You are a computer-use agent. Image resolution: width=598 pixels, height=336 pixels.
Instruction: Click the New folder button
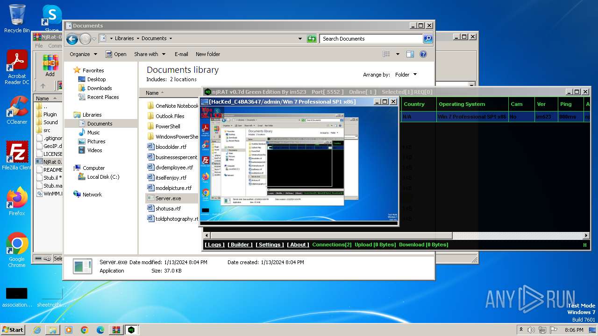(x=208, y=54)
